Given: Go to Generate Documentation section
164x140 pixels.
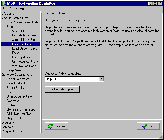Looking at the screenshot, I should click(x=18, y=75).
